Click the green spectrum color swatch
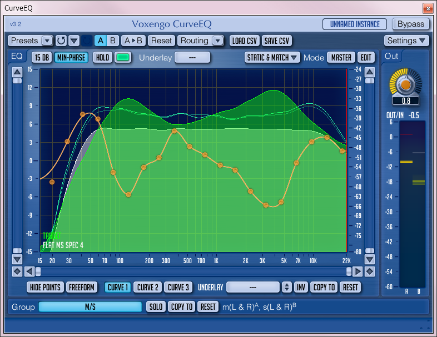Viewport: 437px width, 337px height. (x=123, y=58)
